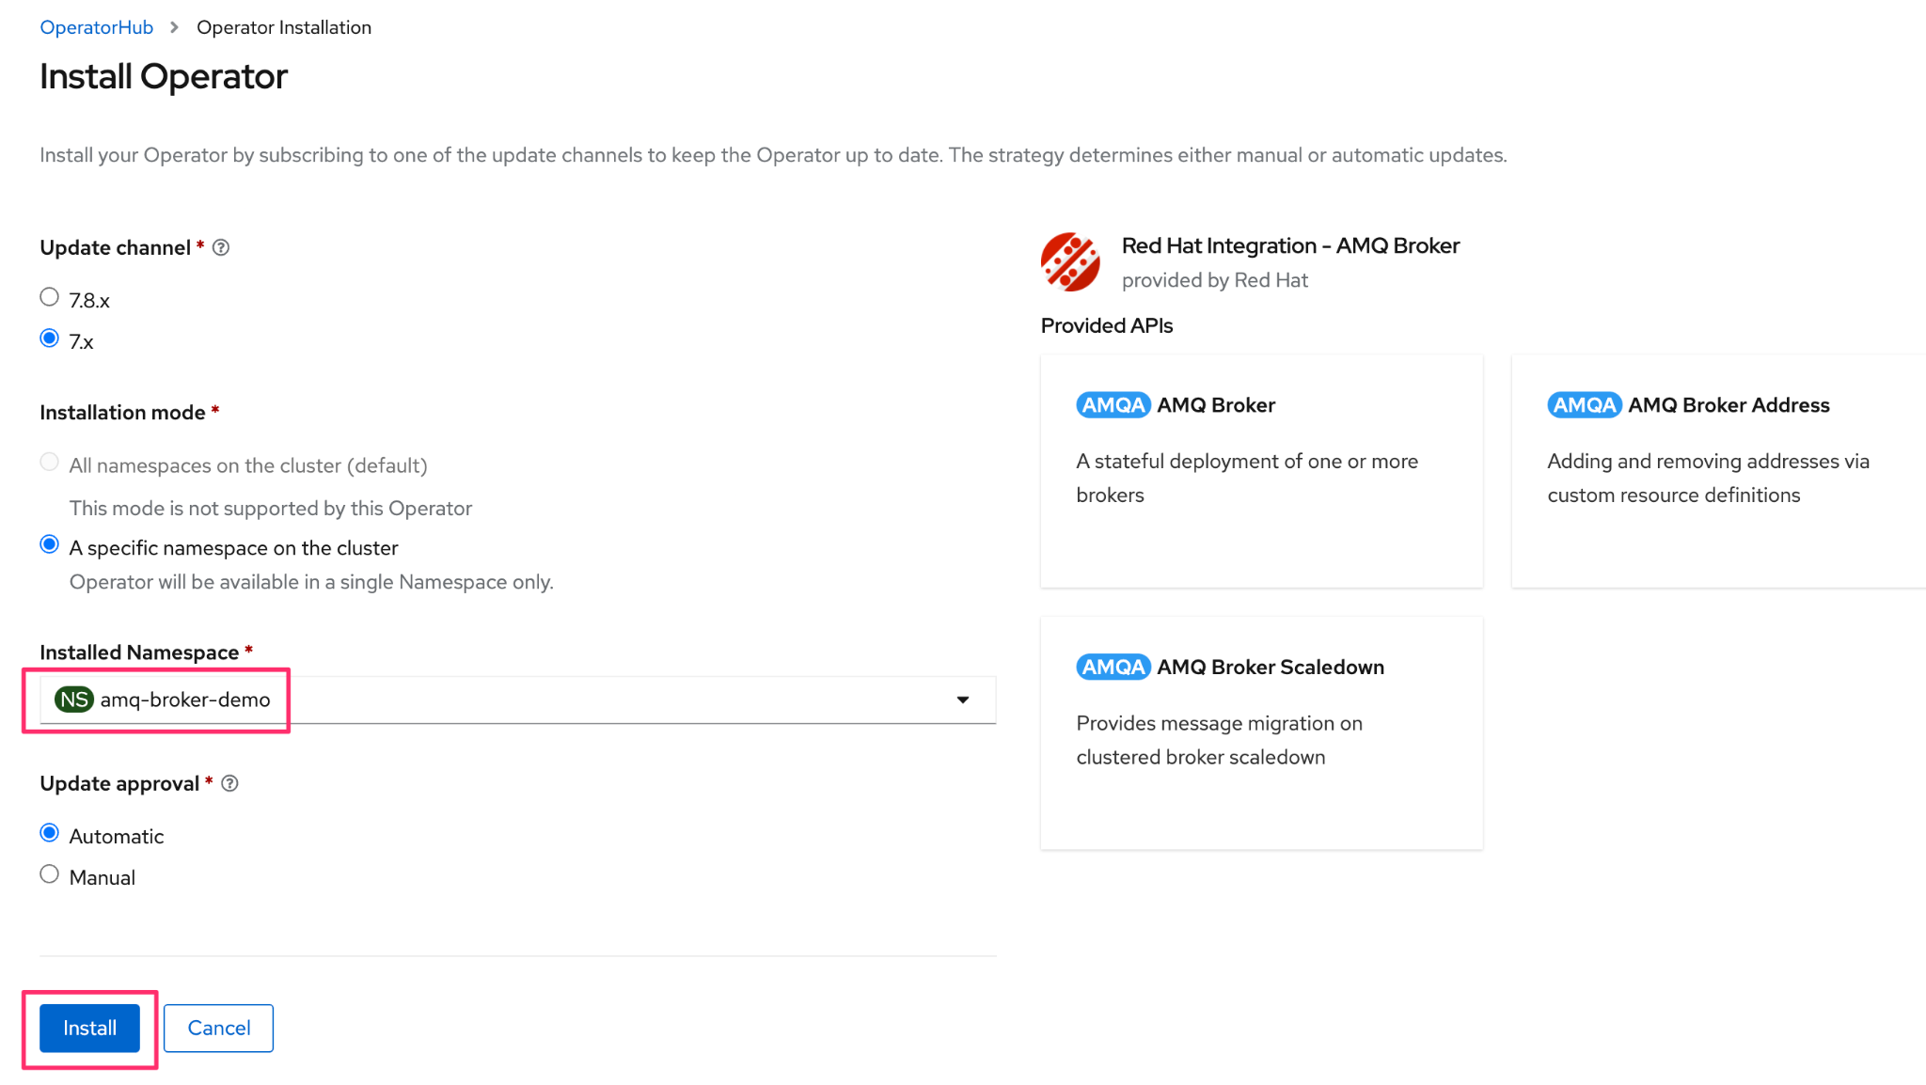Click the Red Hat AMQ Broker logo

click(x=1070, y=261)
